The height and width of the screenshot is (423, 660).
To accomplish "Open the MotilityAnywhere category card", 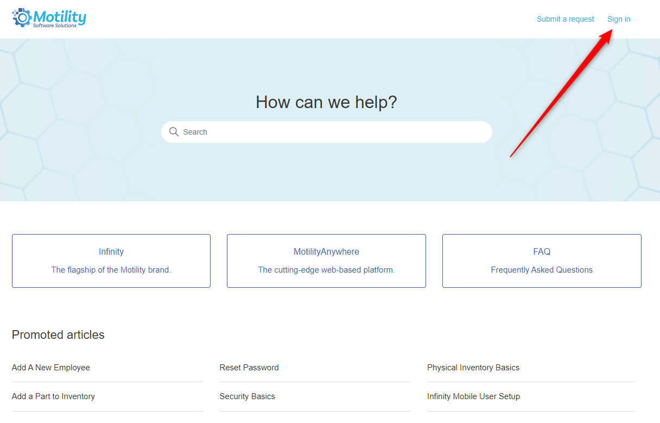I will [x=326, y=261].
